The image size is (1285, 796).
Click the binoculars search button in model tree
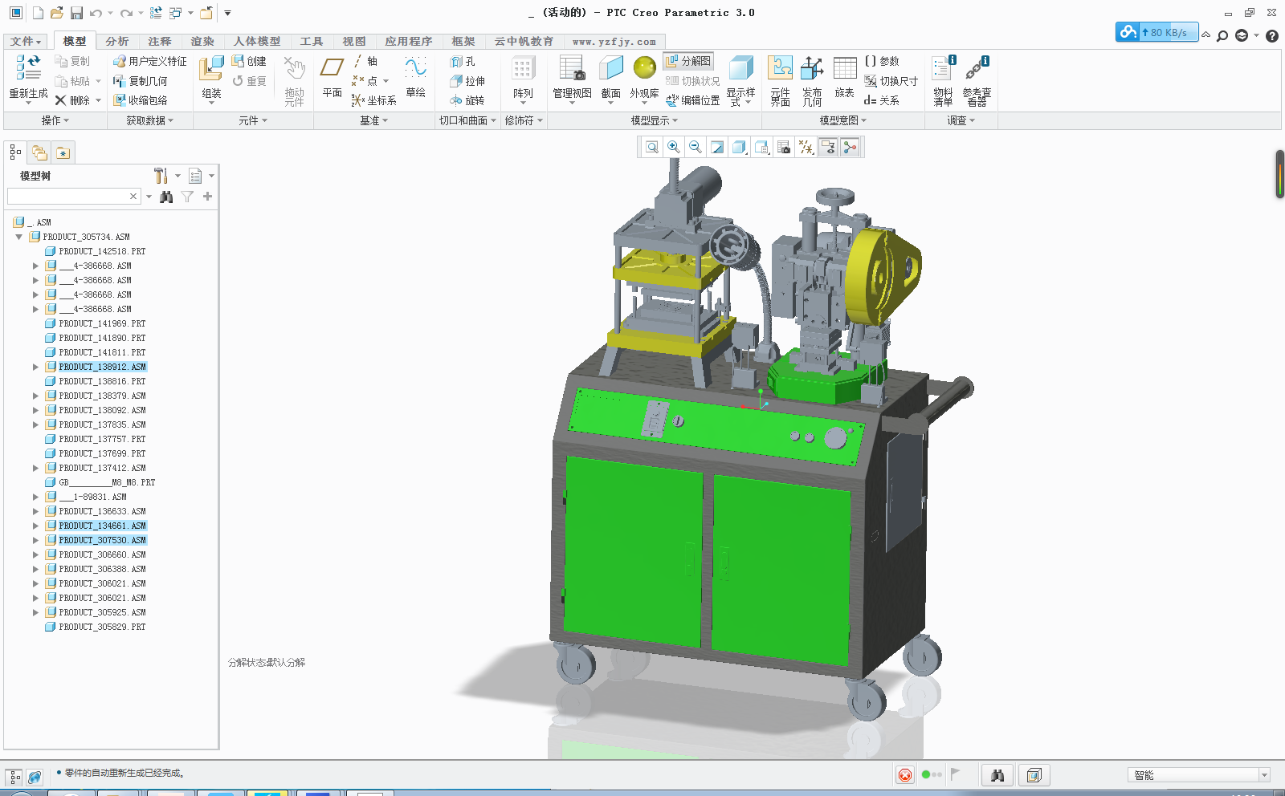click(165, 196)
